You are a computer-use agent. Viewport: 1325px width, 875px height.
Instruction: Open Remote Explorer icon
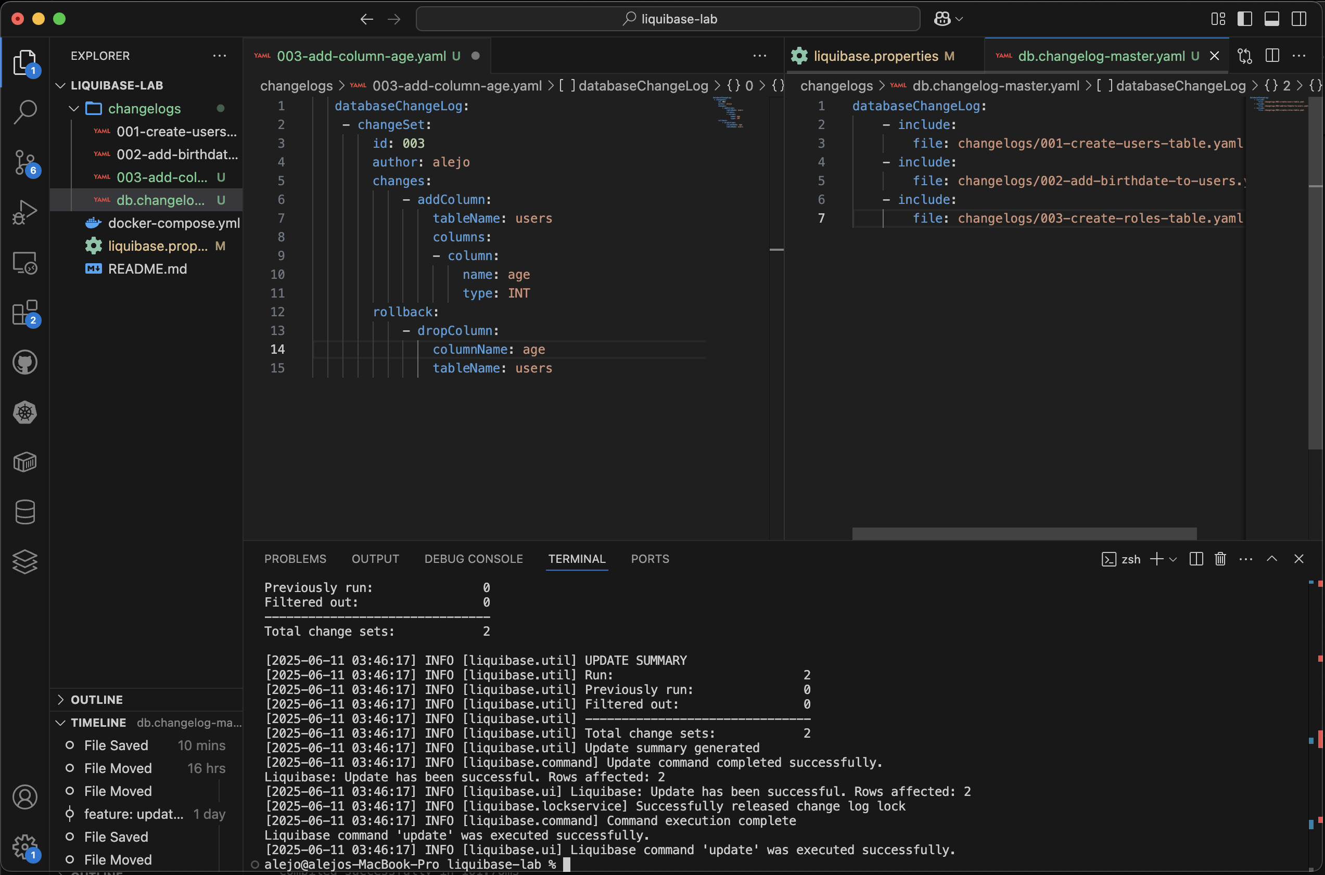[25, 262]
